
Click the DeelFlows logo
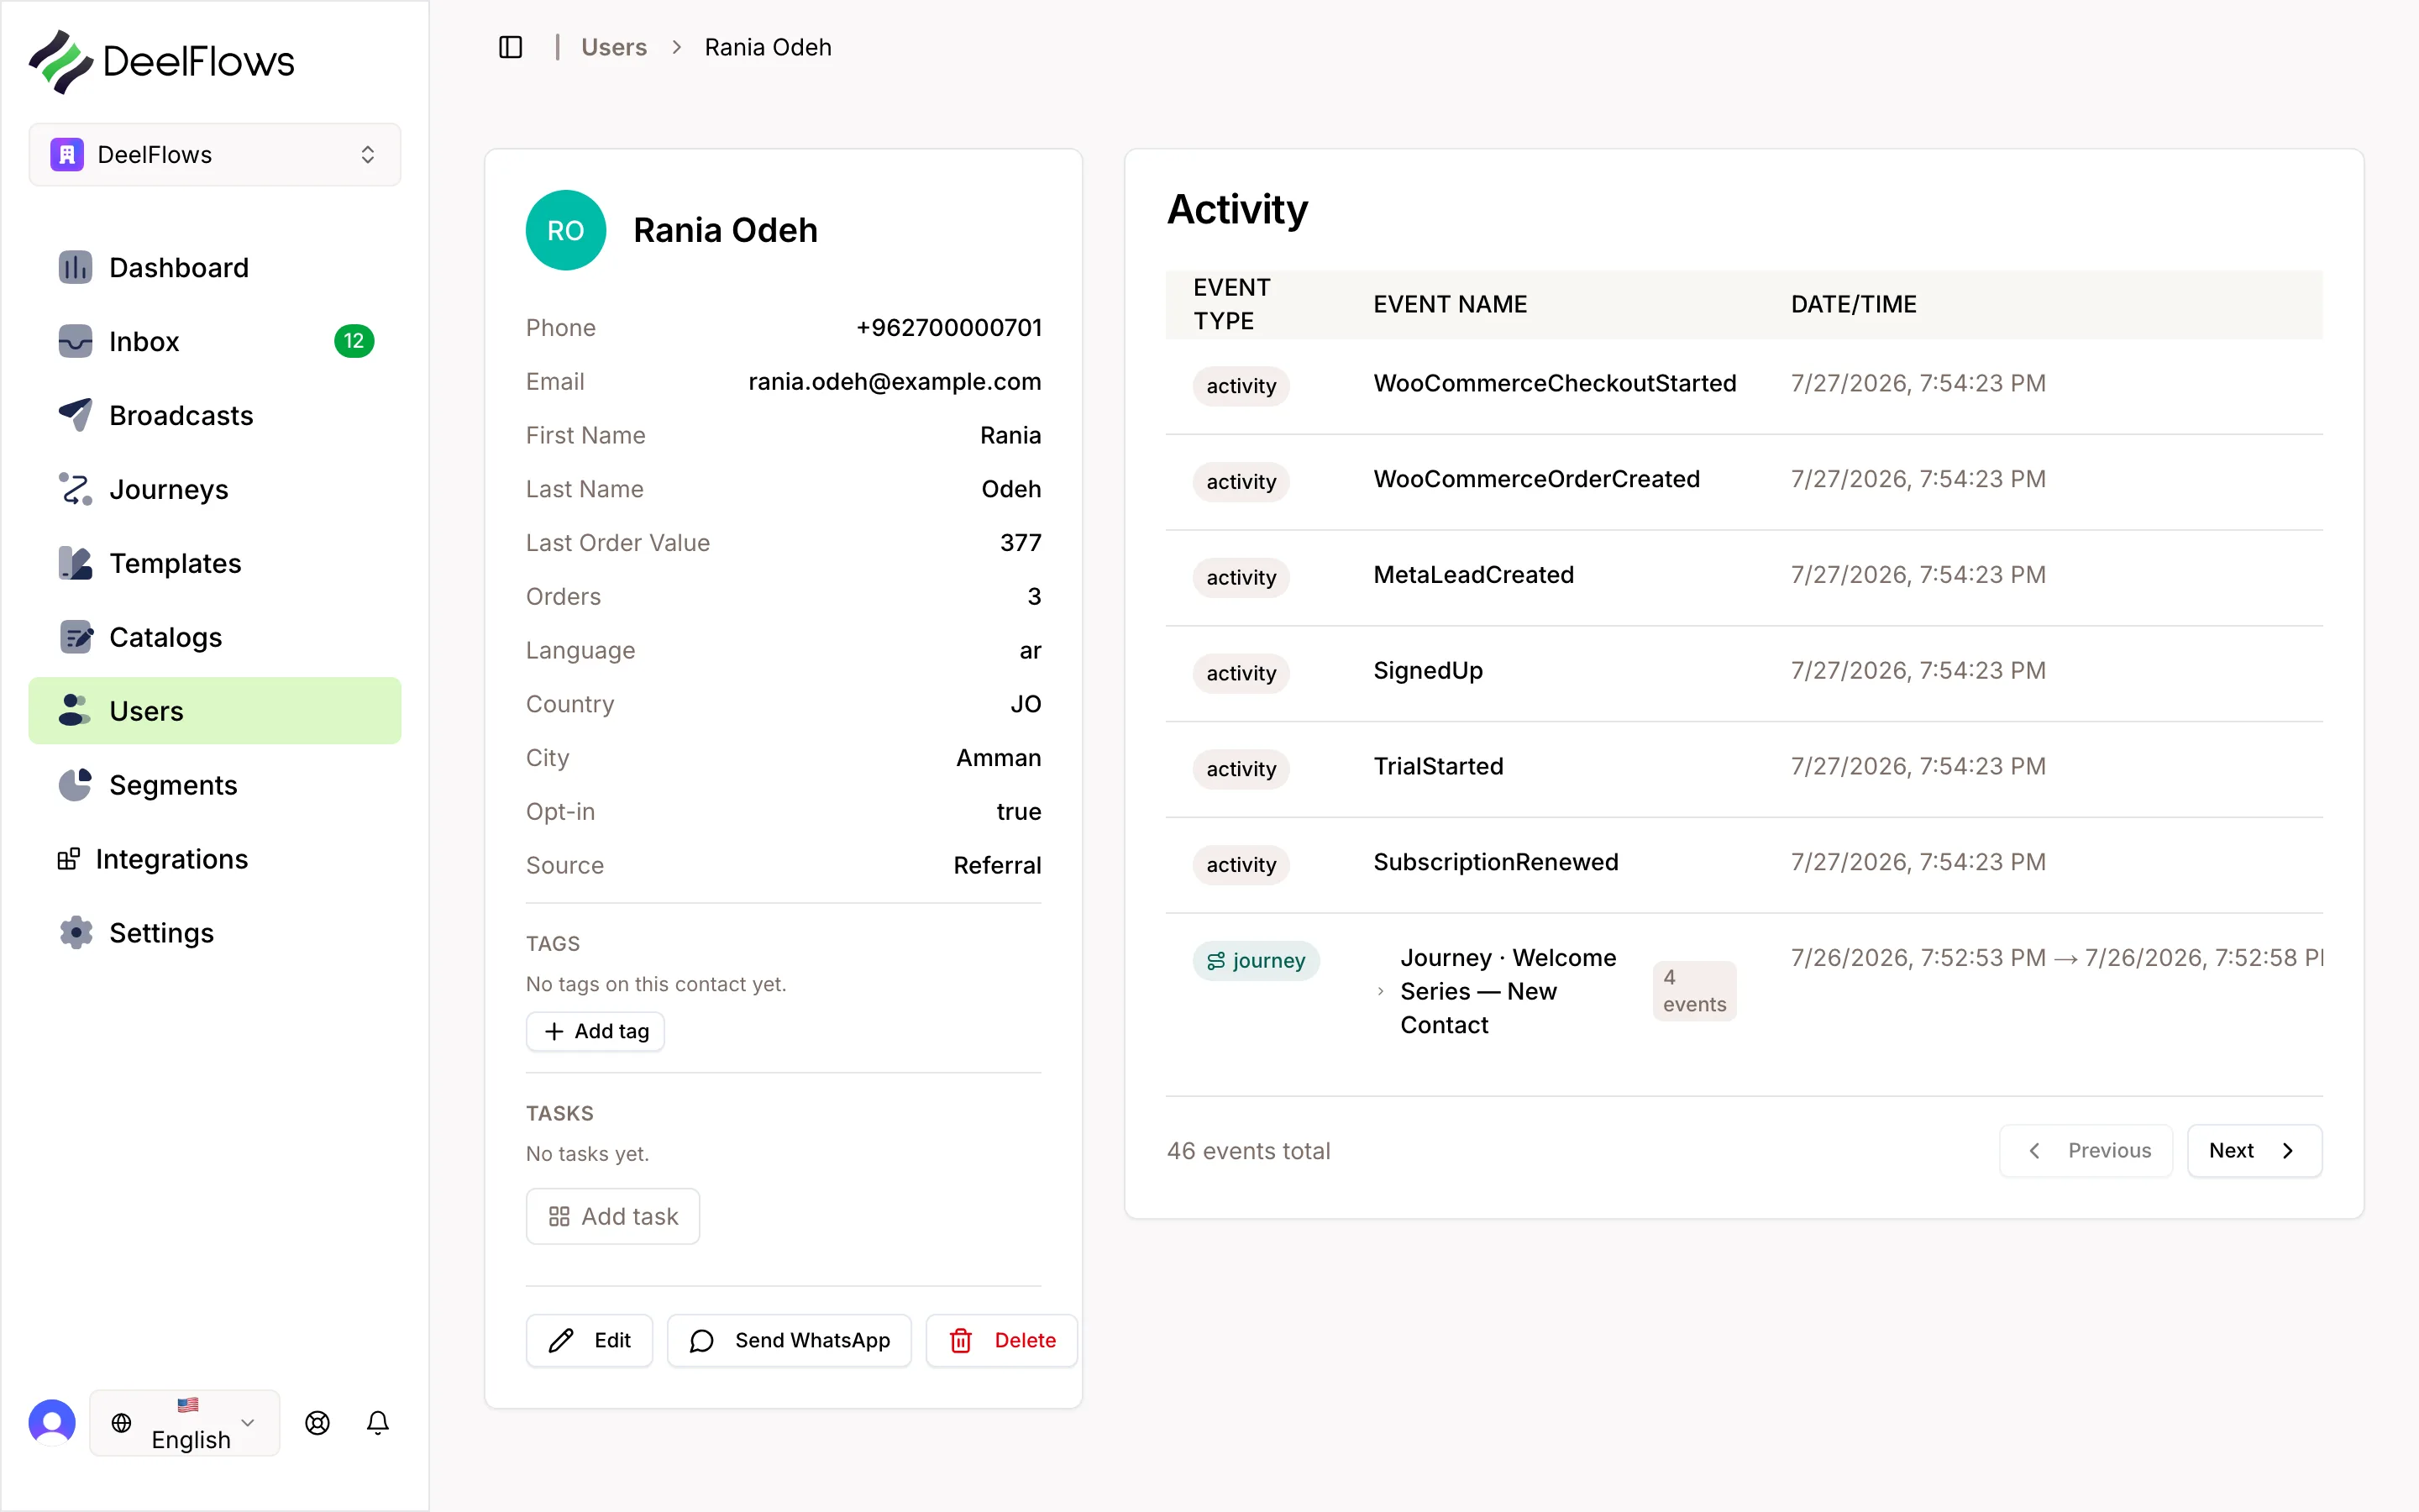(x=162, y=61)
